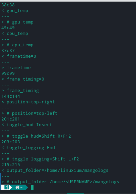
Task: Click the '# position=top-left' line
Action: [x=29, y=113]
